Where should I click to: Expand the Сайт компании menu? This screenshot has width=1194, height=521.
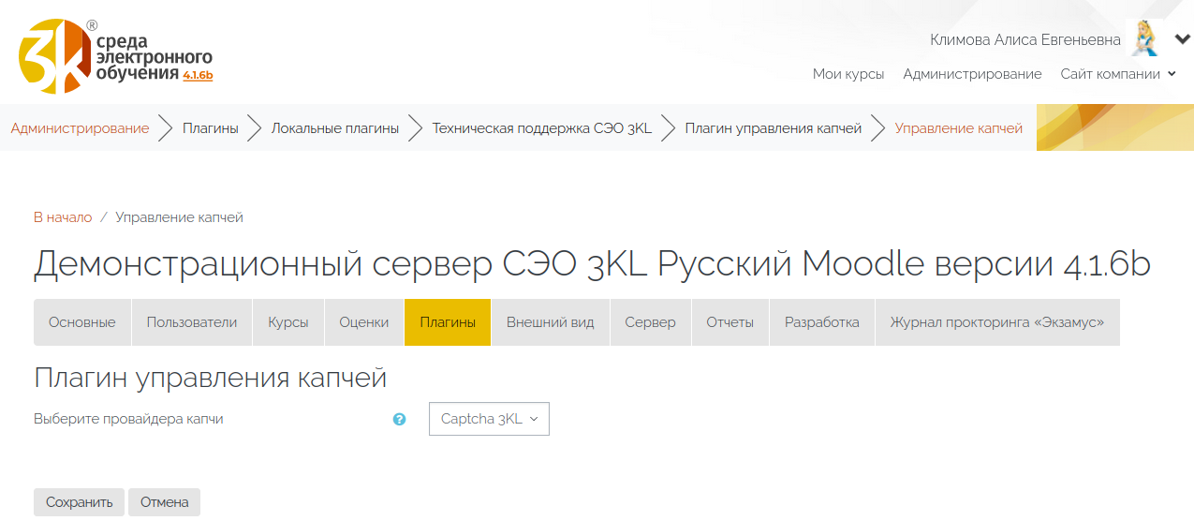tap(1118, 74)
